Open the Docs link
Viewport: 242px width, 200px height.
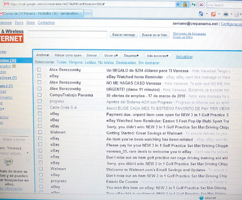click(x=19, y=23)
